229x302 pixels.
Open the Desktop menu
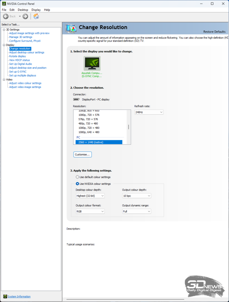click(23, 10)
